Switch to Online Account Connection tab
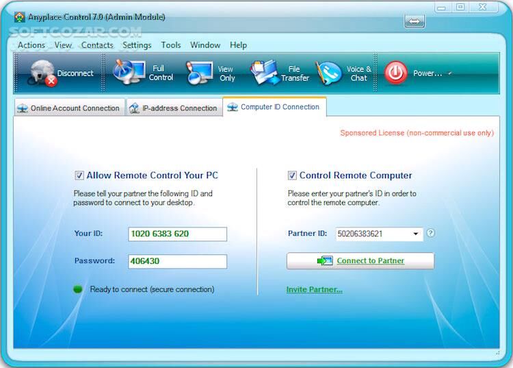Screen dimensions: 513x368 pyautogui.click(x=69, y=108)
